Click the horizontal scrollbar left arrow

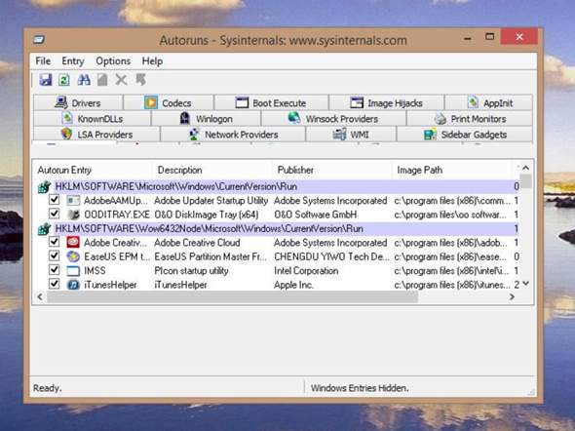[x=40, y=296]
